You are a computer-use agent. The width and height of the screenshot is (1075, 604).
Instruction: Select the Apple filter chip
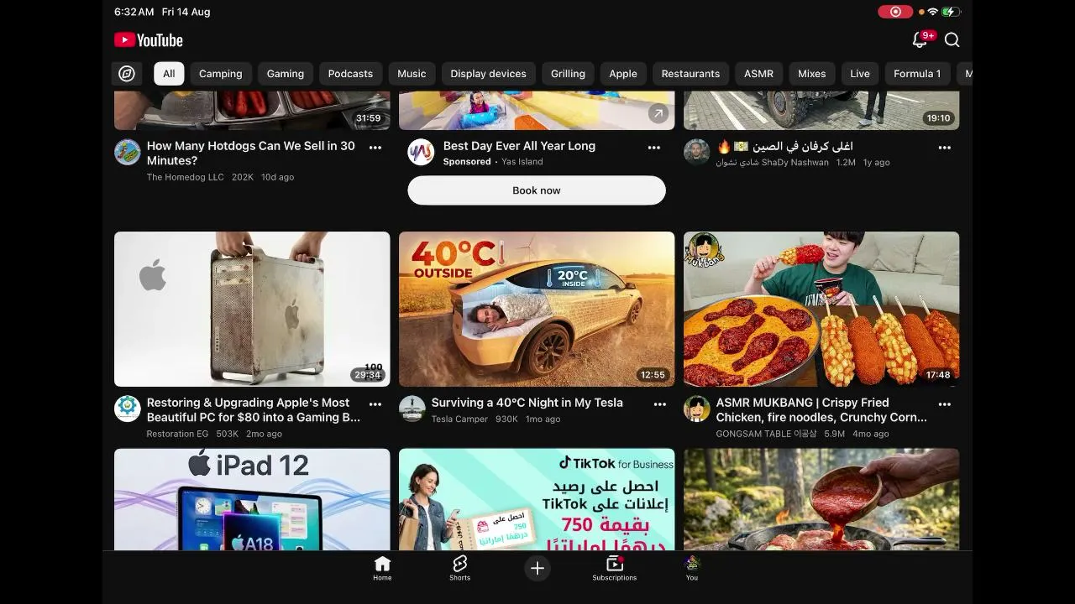click(x=623, y=74)
